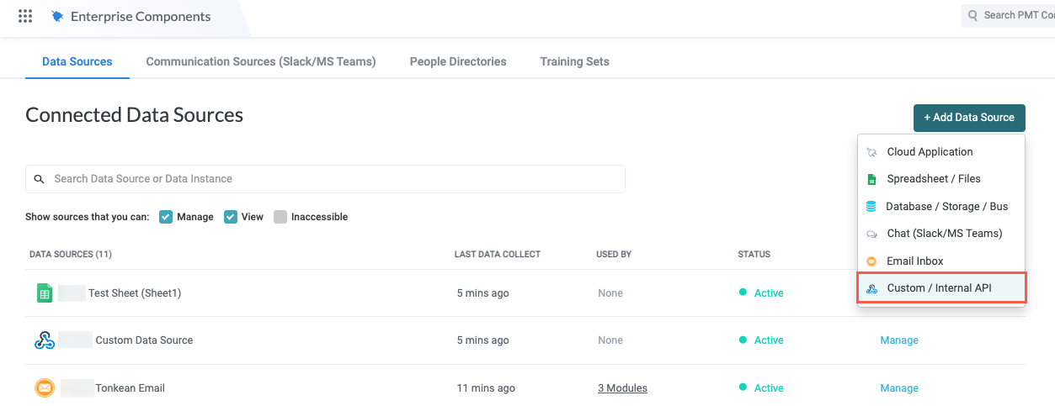This screenshot has height=406, width=1055.
Task: Open the apps grid launcher icon
Action: click(25, 16)
